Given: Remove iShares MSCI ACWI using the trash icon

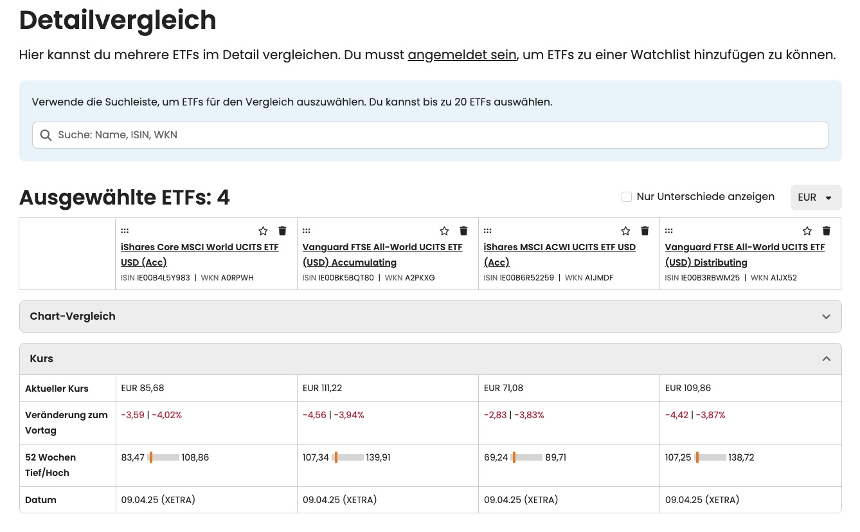Looking at the screenshot, I should click(x=645, y=230).
